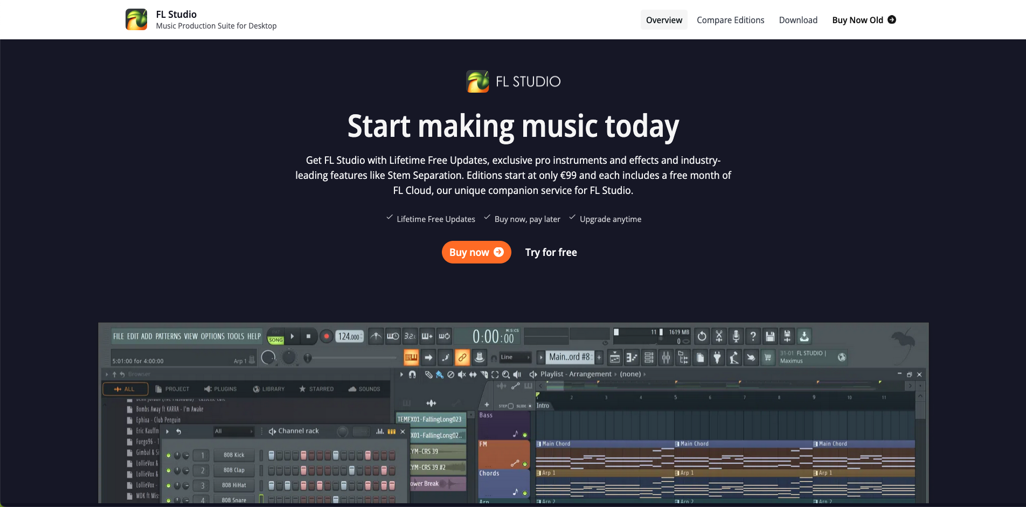Expand the Browser menu arrow

click(107, 374)
